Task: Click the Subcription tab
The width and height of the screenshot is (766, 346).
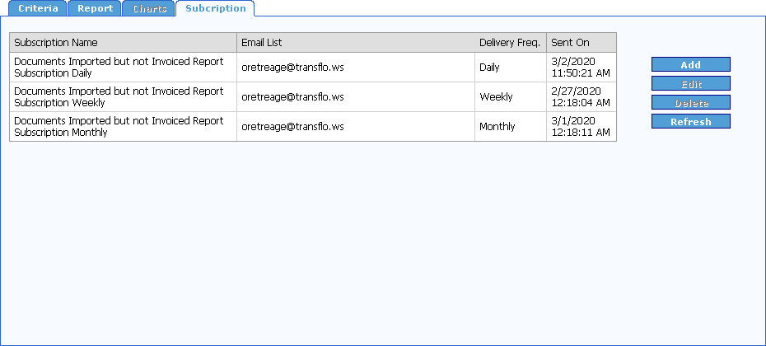Action: (215, 9)
